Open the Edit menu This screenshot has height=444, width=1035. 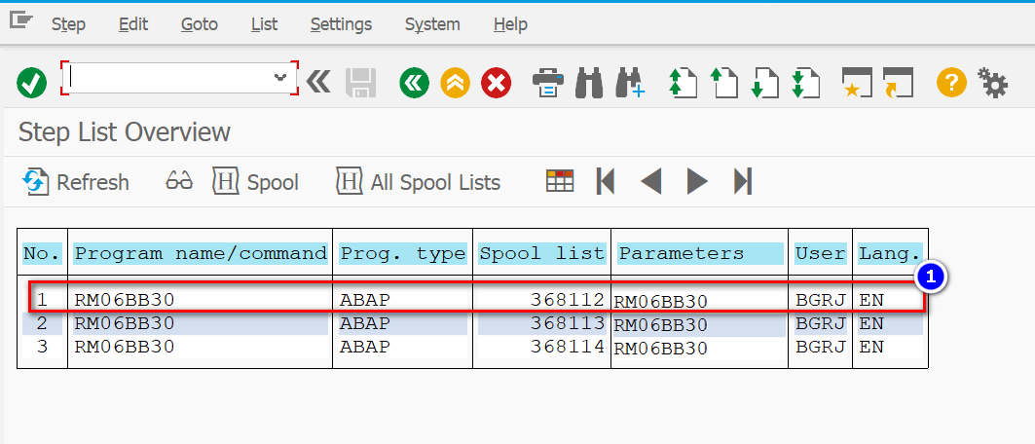click(133, 25)
